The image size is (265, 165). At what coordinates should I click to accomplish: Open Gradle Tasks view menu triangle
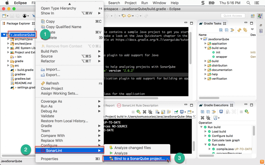[x=252, y=29]
